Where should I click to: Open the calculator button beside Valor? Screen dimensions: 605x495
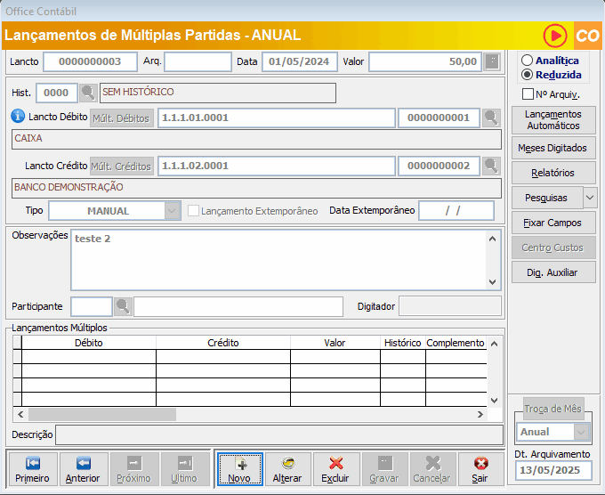(x=492, y=61)
